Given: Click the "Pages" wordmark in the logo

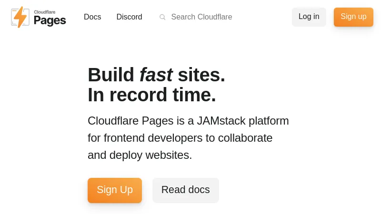Looking at the screenshot, I should tap(50, 20).
